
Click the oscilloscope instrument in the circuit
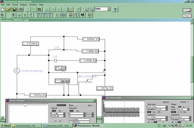(60, 68)
